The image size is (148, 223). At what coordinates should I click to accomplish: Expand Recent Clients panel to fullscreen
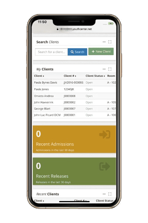110,194
